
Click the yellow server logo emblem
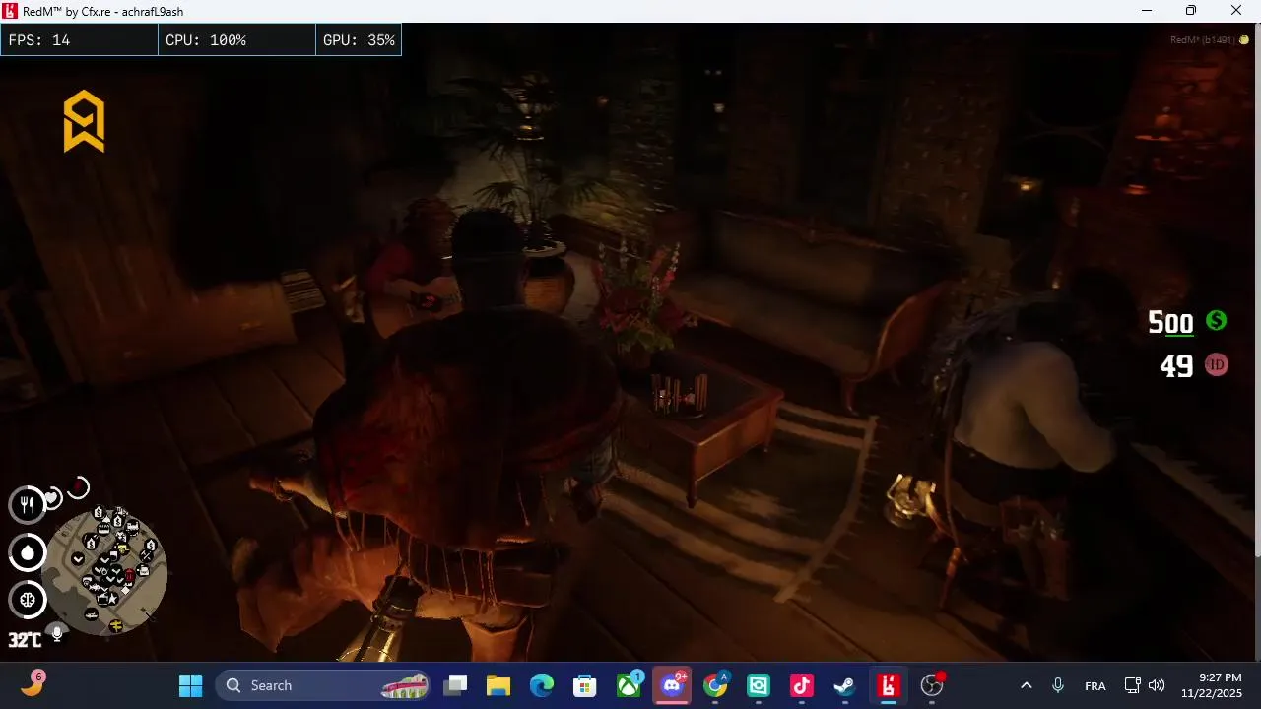(84, 121)
